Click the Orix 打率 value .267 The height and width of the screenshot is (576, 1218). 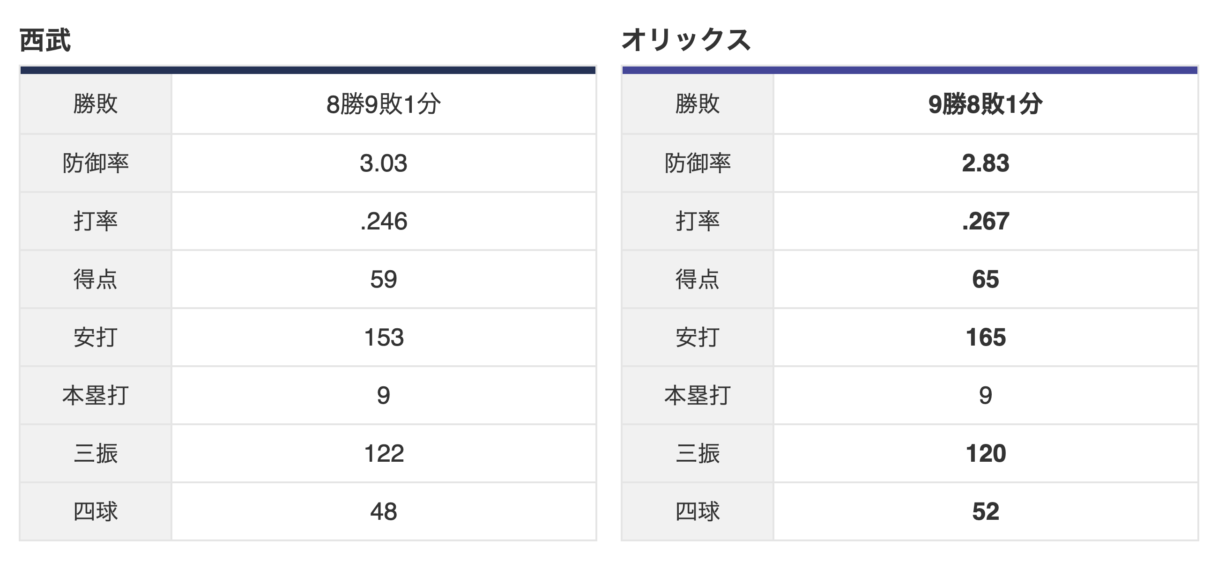pyautogui.click(x=985, y=221)
